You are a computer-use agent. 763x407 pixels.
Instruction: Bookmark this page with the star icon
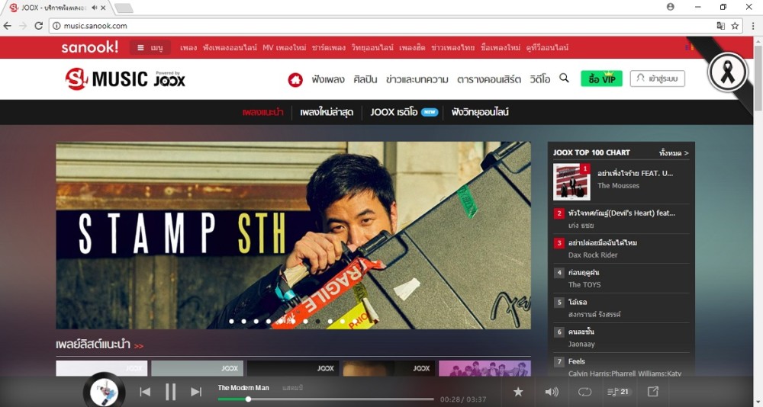735,25
